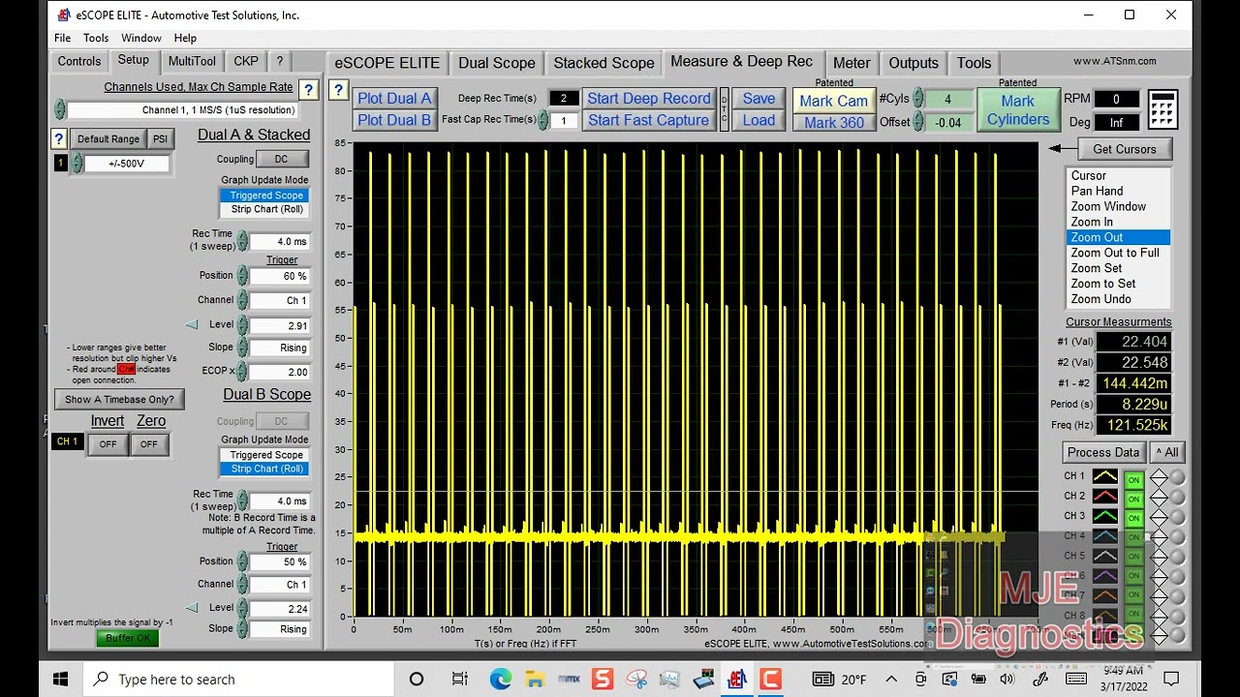Switch to the MultiTool tab
1240x697 pixels.
click(x=192, y=61)
